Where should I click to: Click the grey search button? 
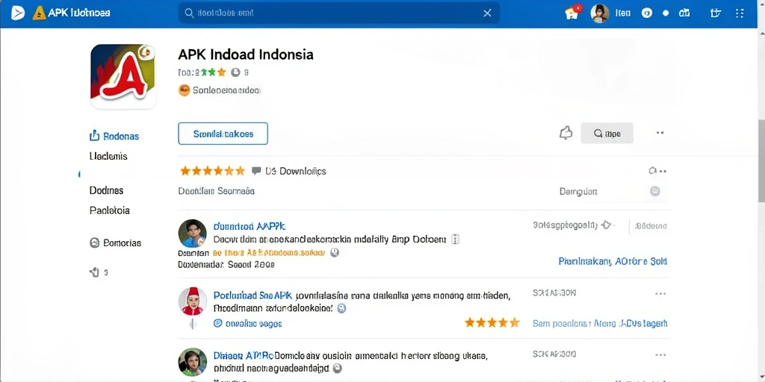(x=607, y=133)
